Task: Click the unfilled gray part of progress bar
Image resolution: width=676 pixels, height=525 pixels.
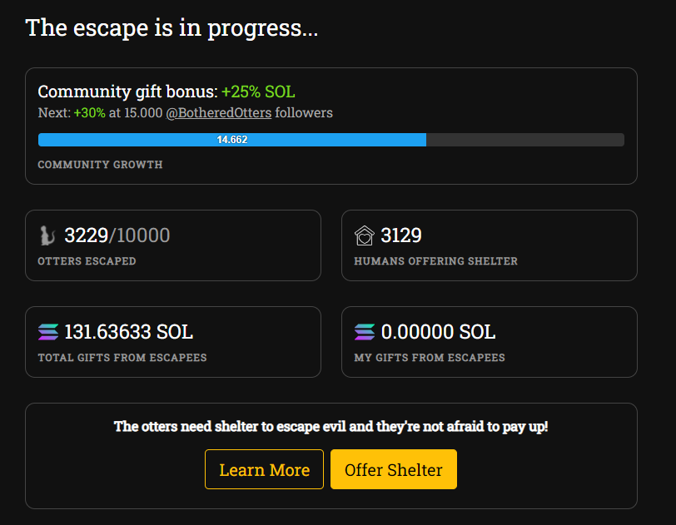Action: coord(524,140)
